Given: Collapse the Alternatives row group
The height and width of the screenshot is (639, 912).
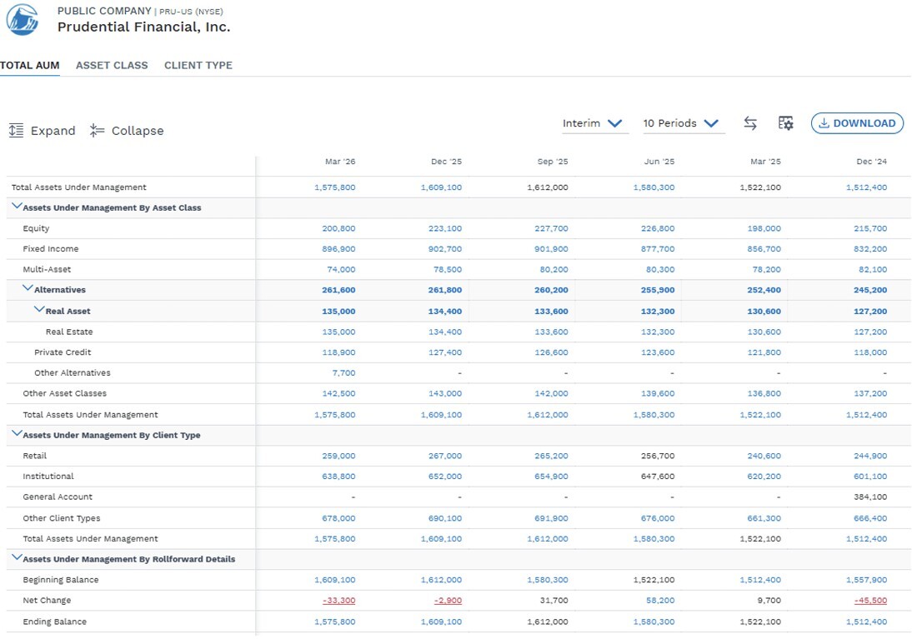Looking at the screenshot, I should (28, 288).
